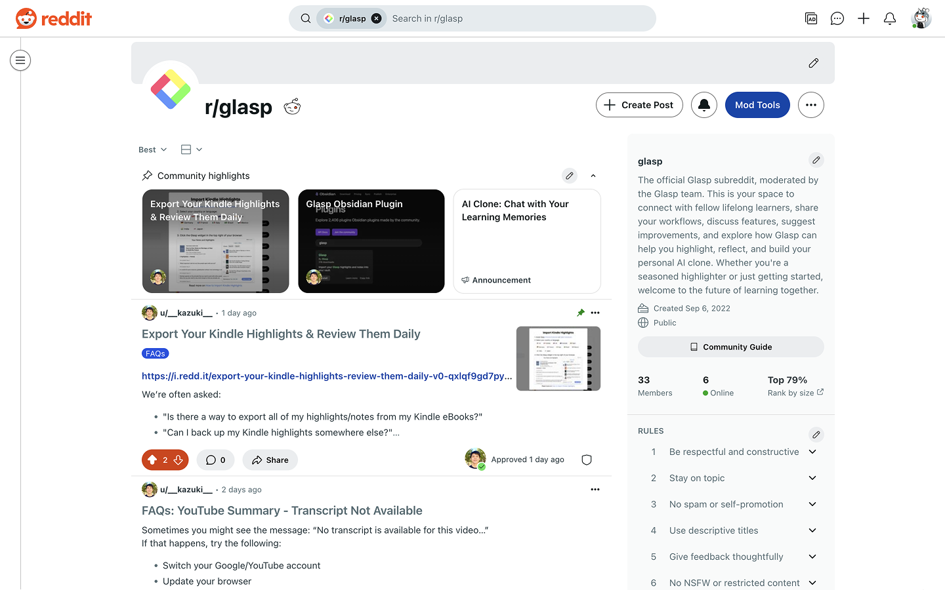Select the FAQs flair tag
Viewport: 945px width, 590px height.
tap(156, 353)
